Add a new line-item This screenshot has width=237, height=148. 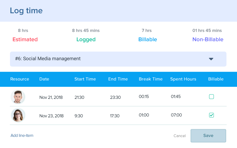(x=22, y=135)
